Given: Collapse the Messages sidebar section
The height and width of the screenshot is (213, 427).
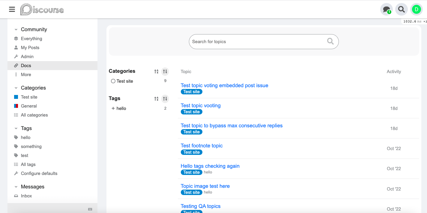Looking at the screenshot, I should tap(16, 187).
